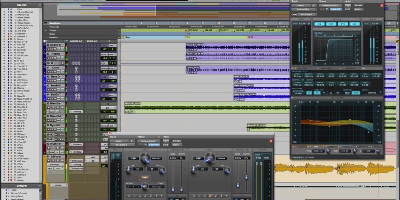Open the side chain source Internal dropdown
Screen dimensions: 400x200
pyautogui.click(x=373, y=93)
